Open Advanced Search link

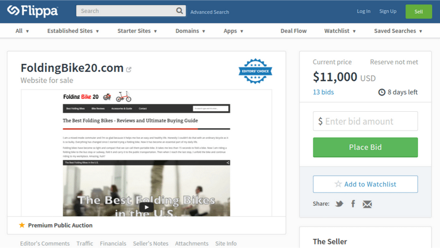click(210, 12)
